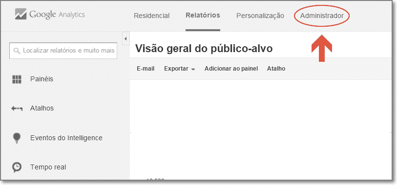
Task: Open Atalhos in the sidebar
Action: pos(42,108)
